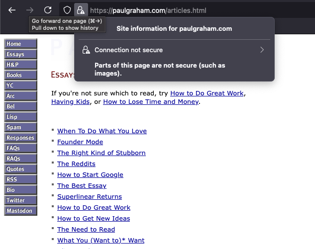
Task: Open the Arc sidebar button
Action: (x=20, y=96)
